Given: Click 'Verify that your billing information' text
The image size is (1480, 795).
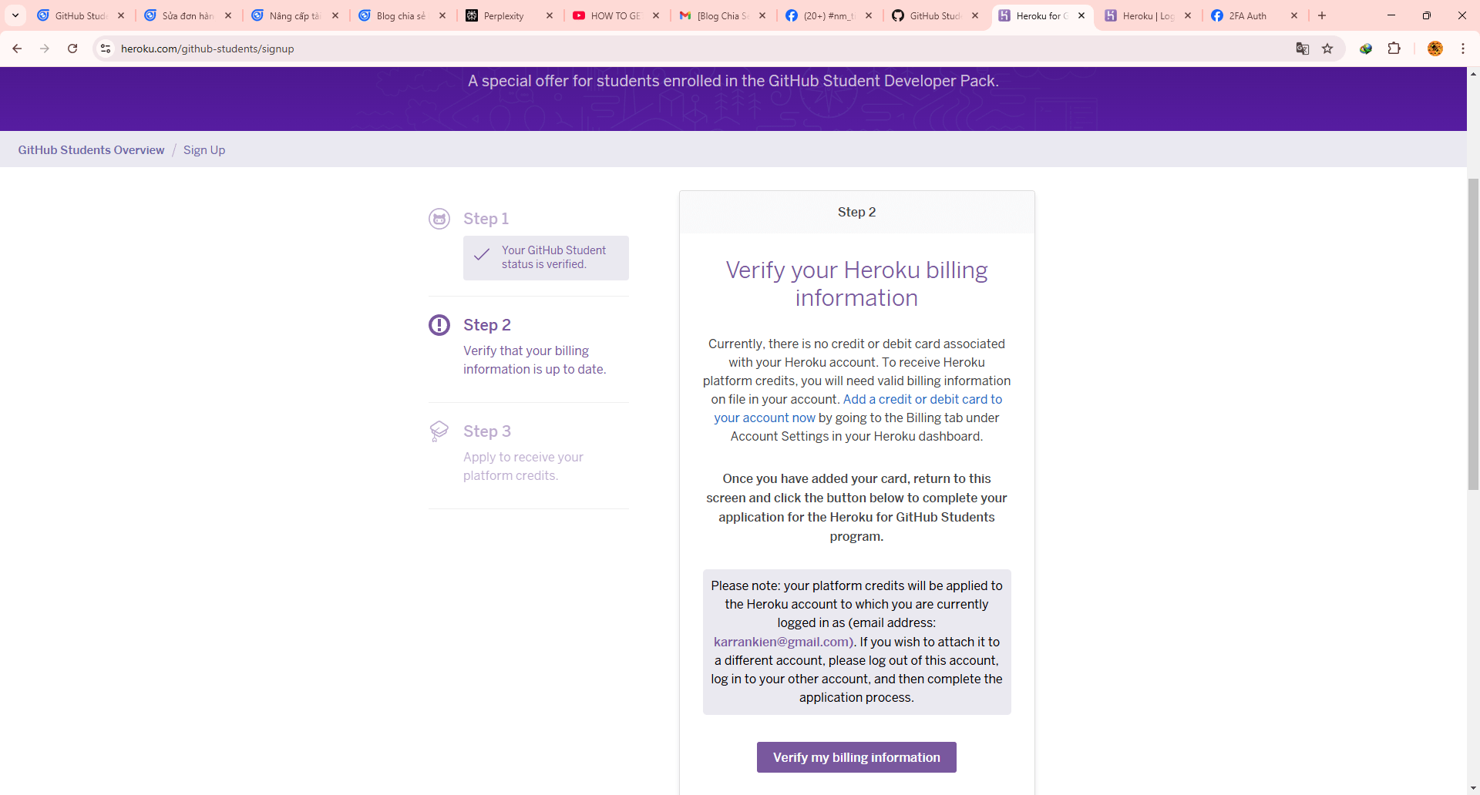Looking at the screenshot, I should [x=534, y=360].
